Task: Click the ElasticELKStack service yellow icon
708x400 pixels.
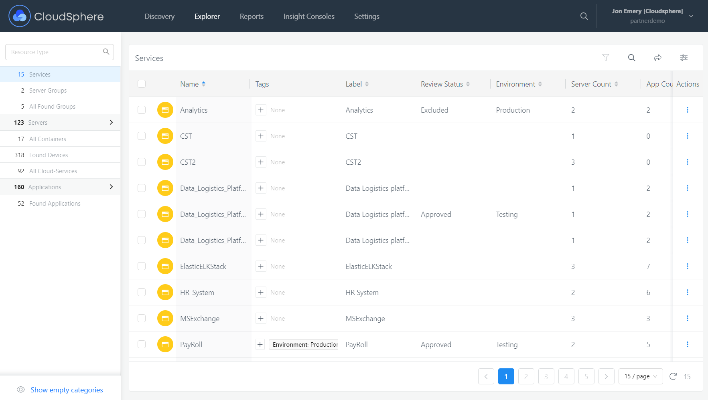Action: coord(165,266)
